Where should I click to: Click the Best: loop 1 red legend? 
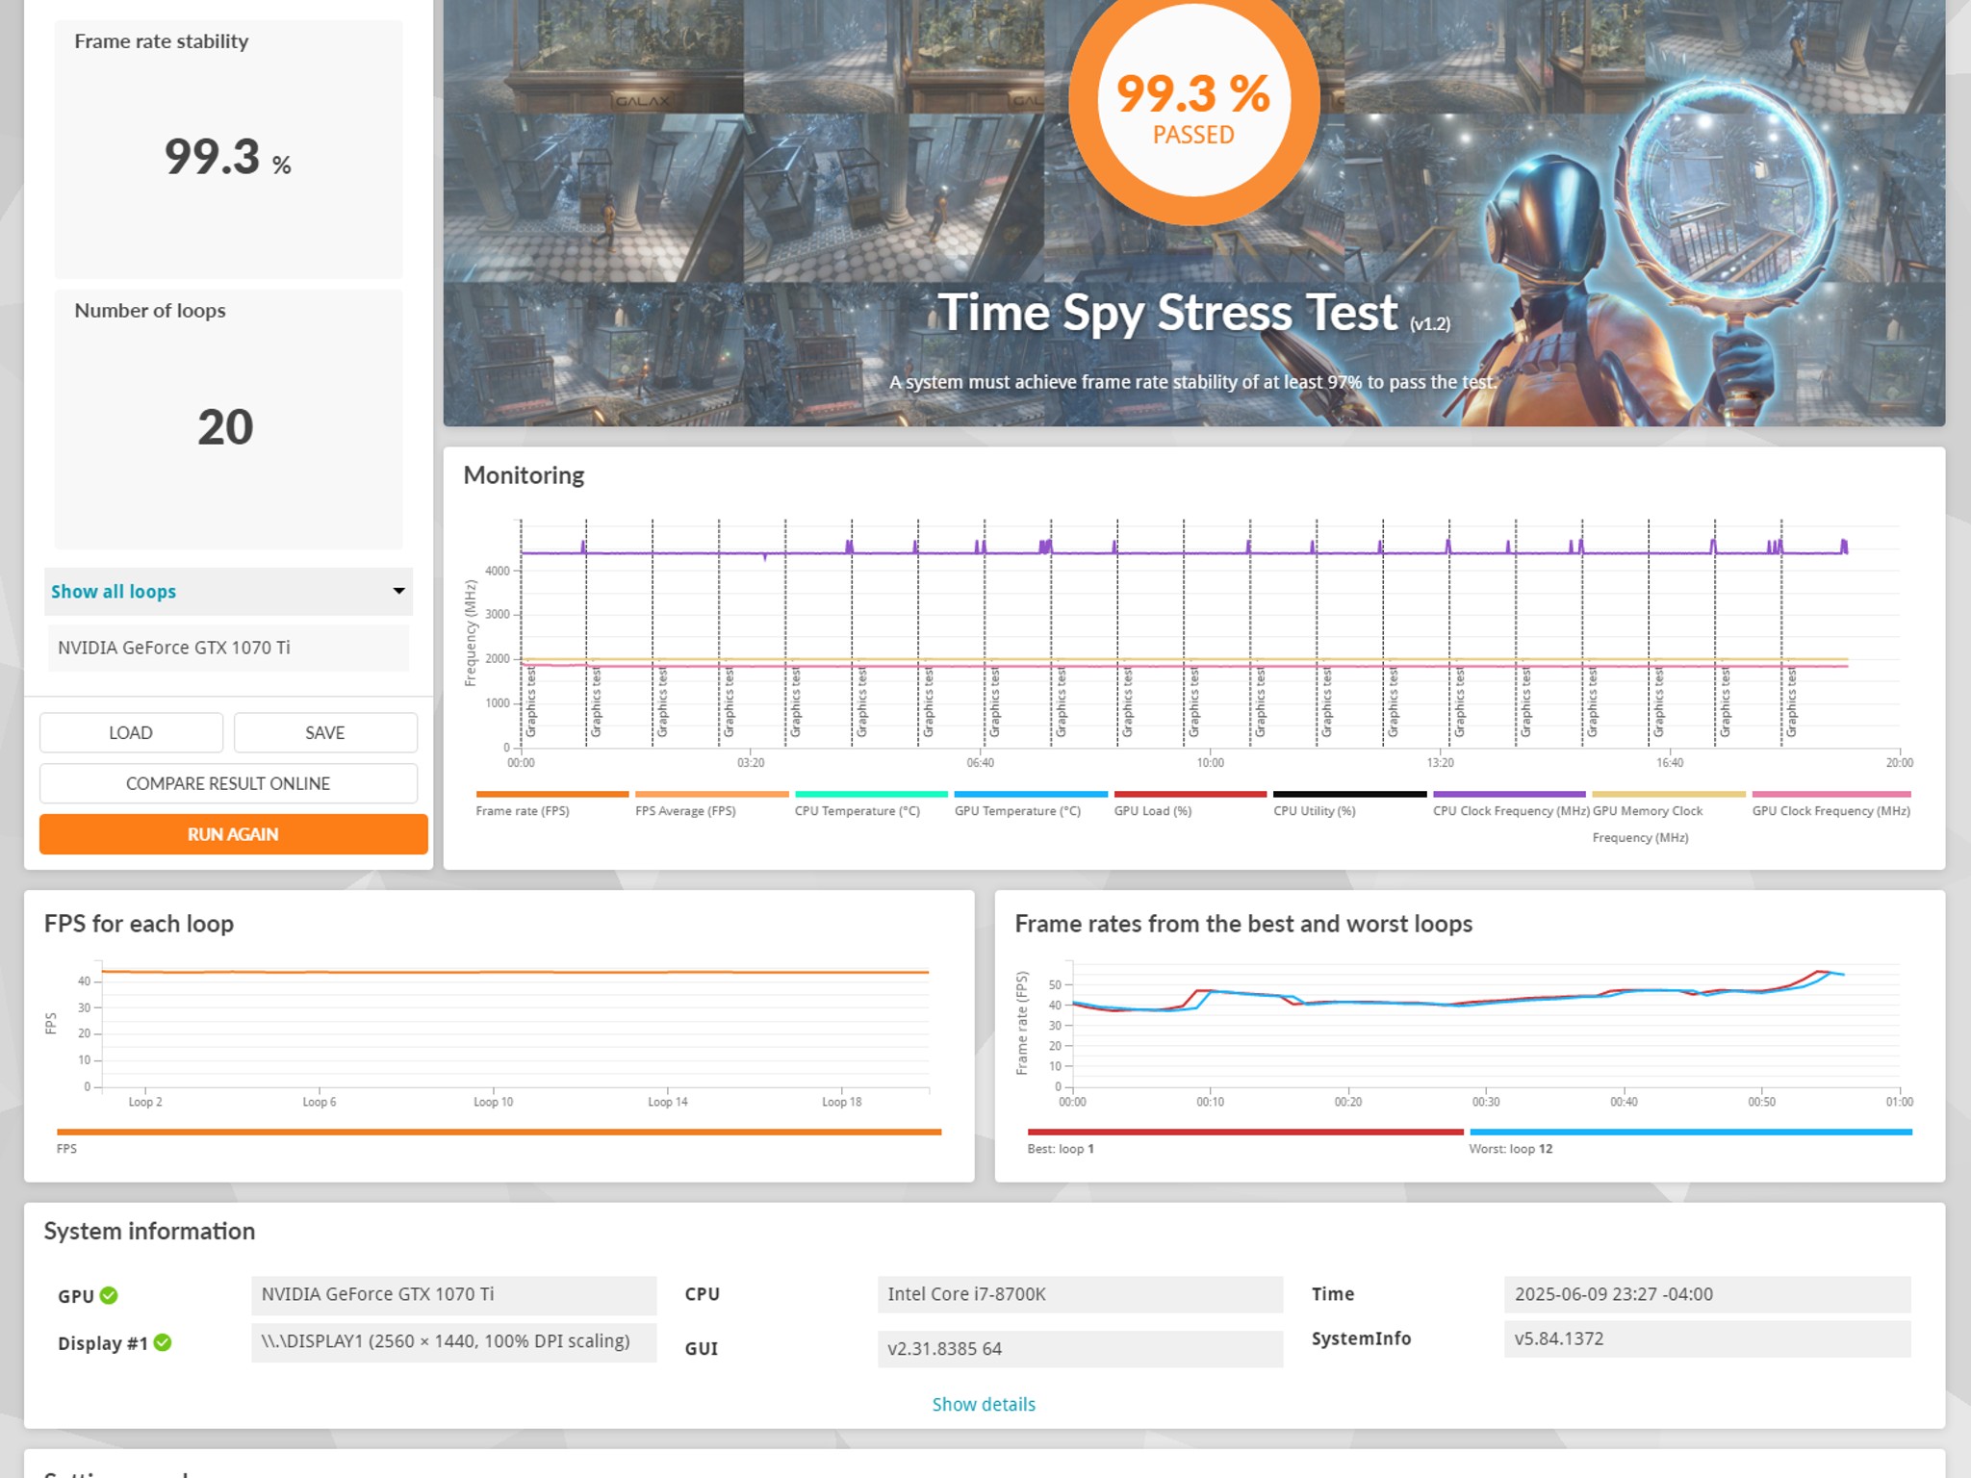coord(1244,1133)
